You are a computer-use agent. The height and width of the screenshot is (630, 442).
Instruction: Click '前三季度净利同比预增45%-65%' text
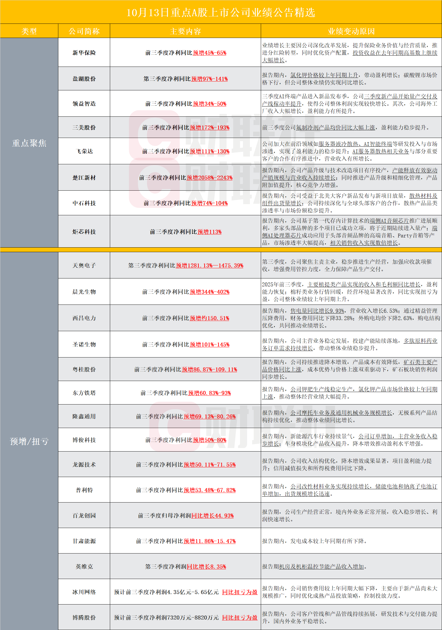coord(186,53)
